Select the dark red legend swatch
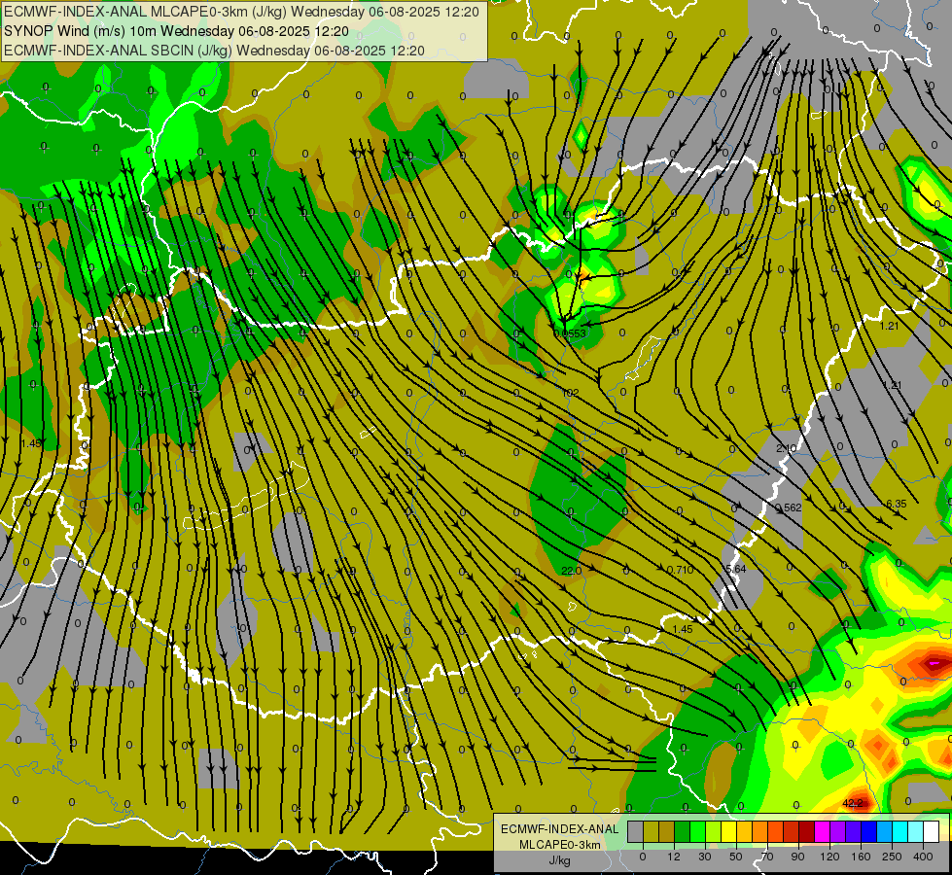952x875 pixels. [x=807, y=831]
